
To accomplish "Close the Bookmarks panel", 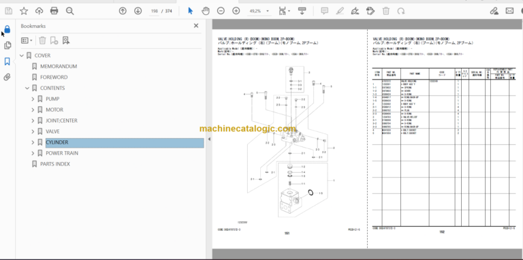I will 196,26.
